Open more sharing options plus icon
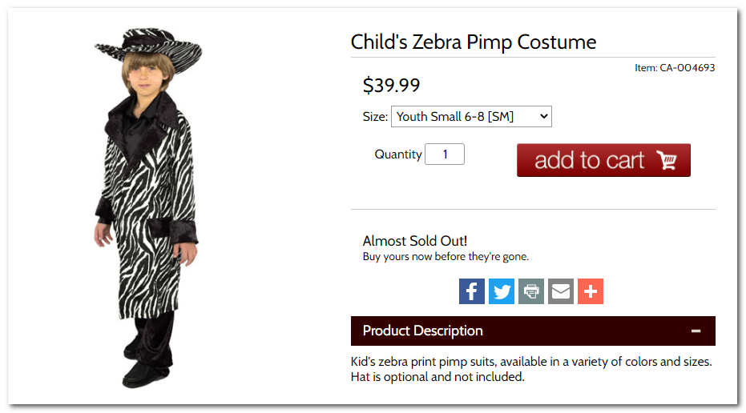The height and width of the screenshot is (413, 746). click(591, 291)
